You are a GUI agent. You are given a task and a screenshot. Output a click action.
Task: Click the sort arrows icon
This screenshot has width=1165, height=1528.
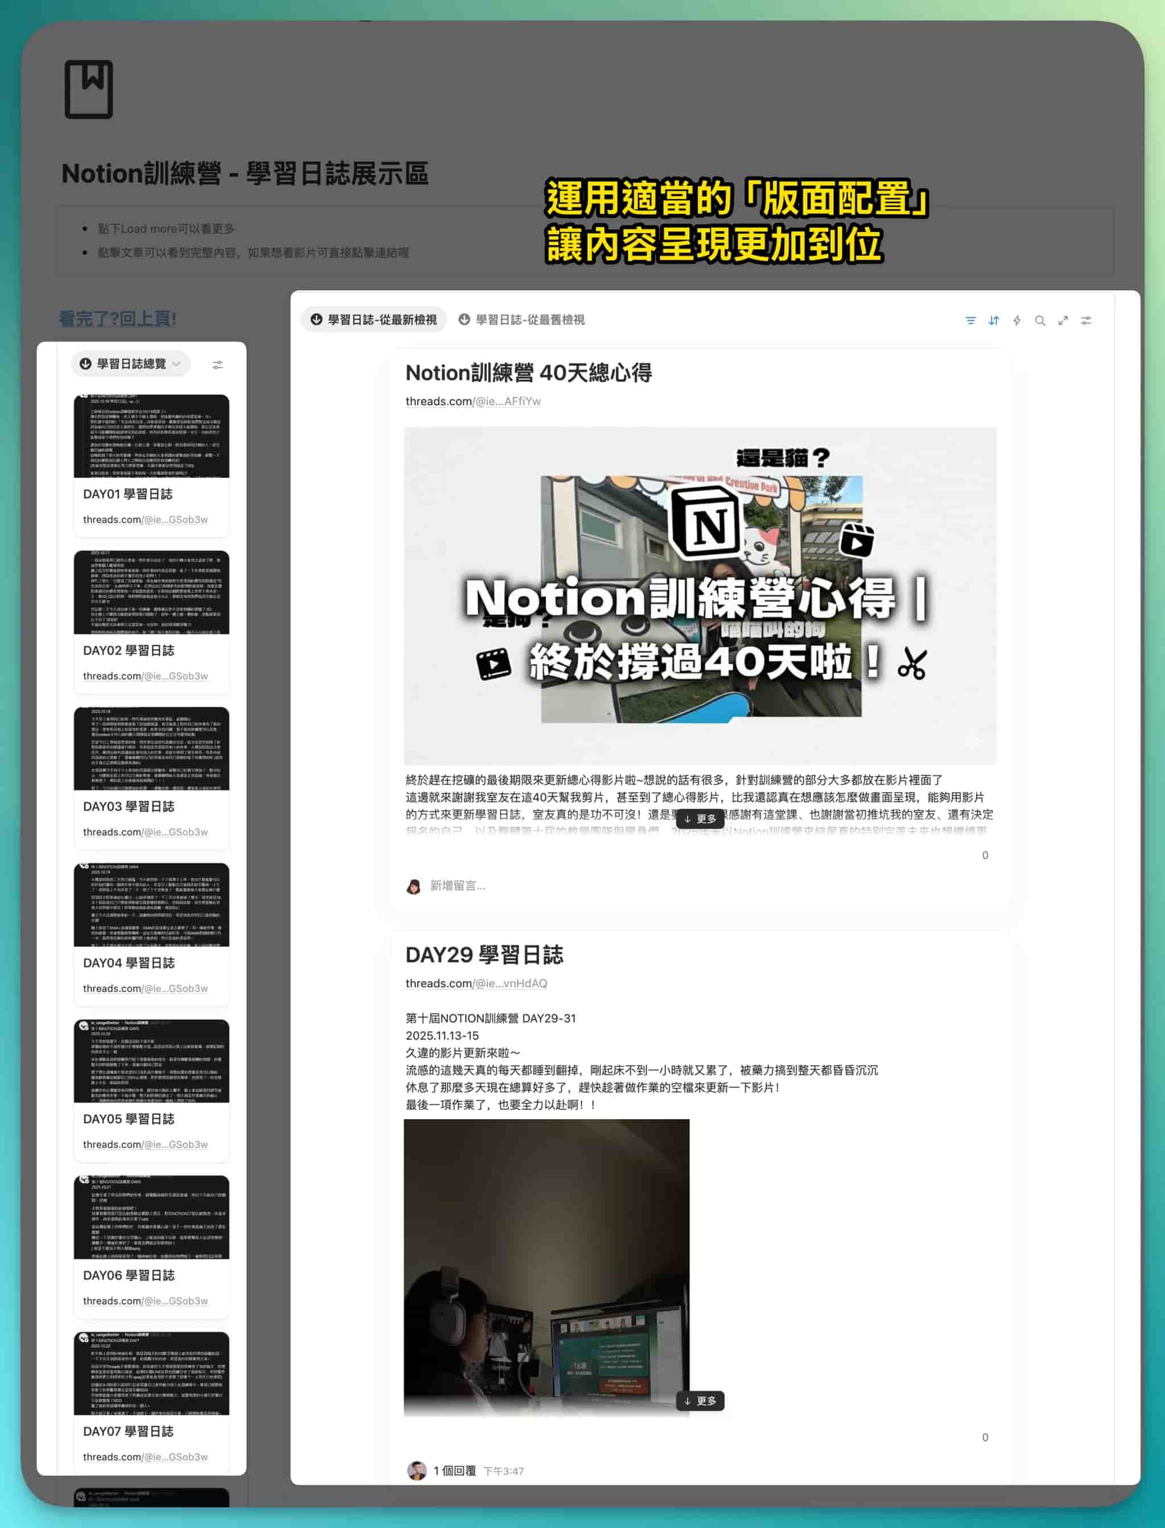tap(994, 320)
